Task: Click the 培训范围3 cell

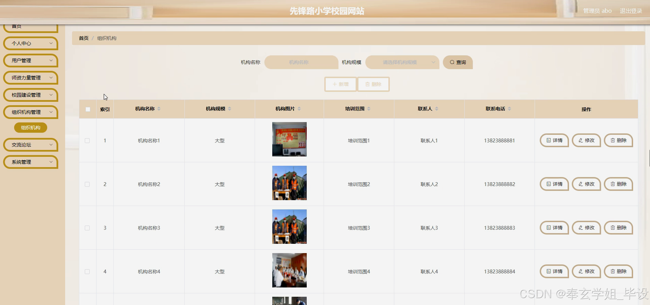Action: 359,228
